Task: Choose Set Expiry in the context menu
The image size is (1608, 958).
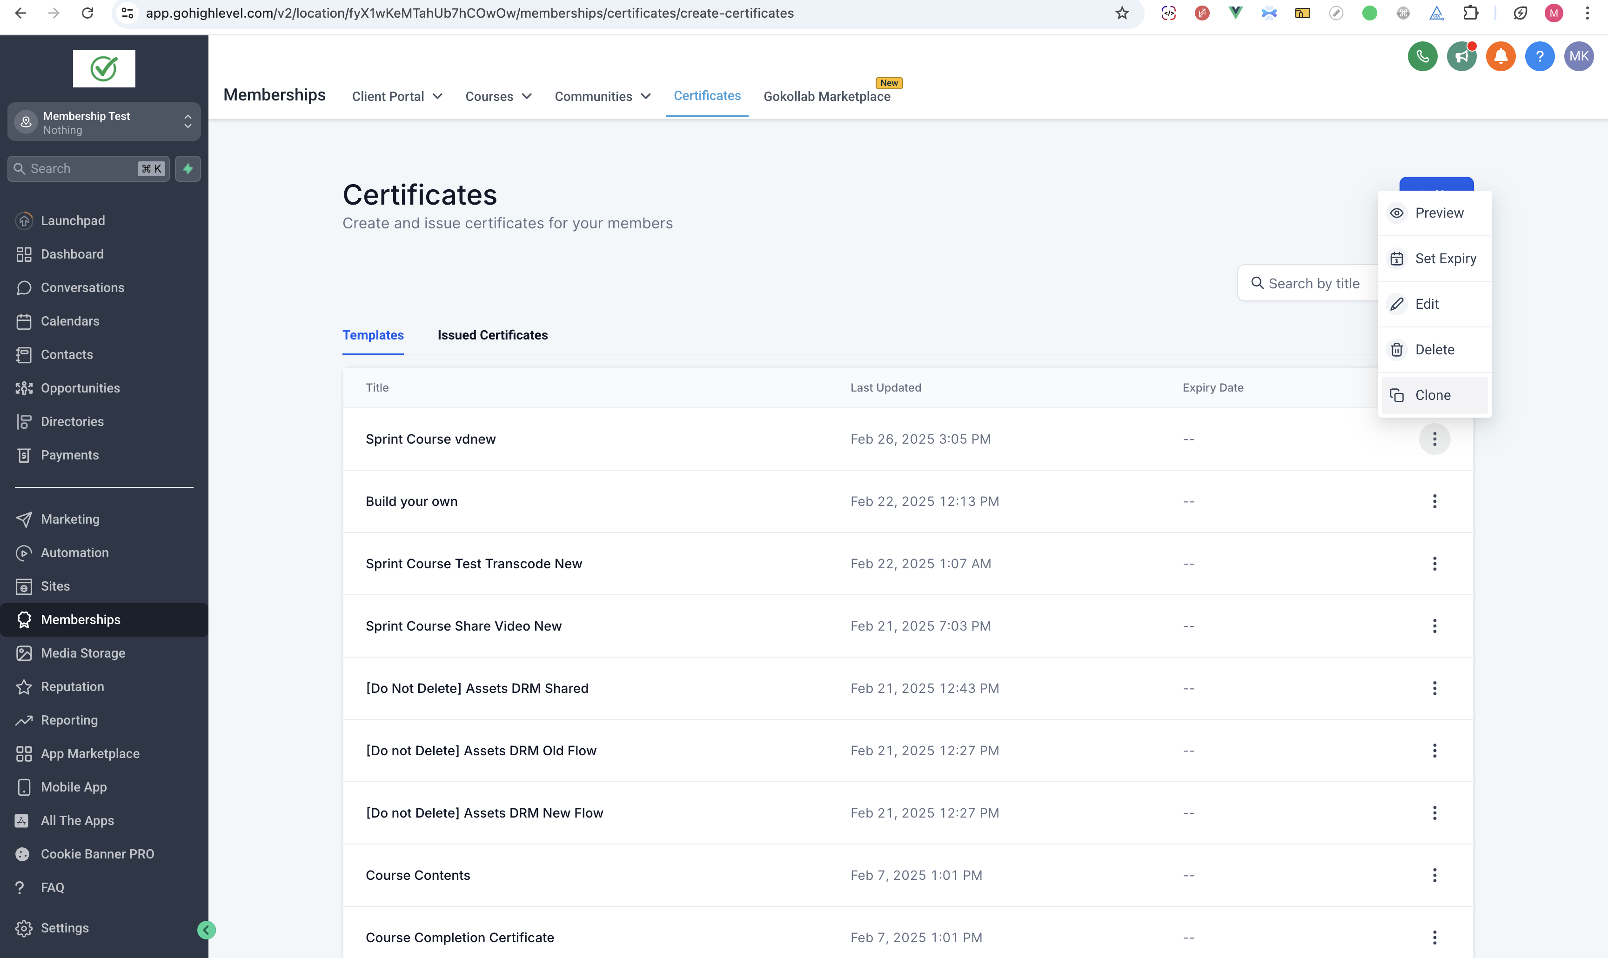Action: (1445, 258)
